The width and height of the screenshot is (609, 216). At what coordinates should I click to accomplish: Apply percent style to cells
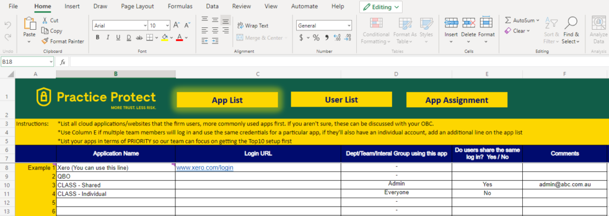316,37
